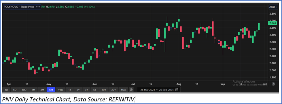Switch to the 5Y range
The width and height of the screenshot is (282, 104).
(x=95, y=90)
